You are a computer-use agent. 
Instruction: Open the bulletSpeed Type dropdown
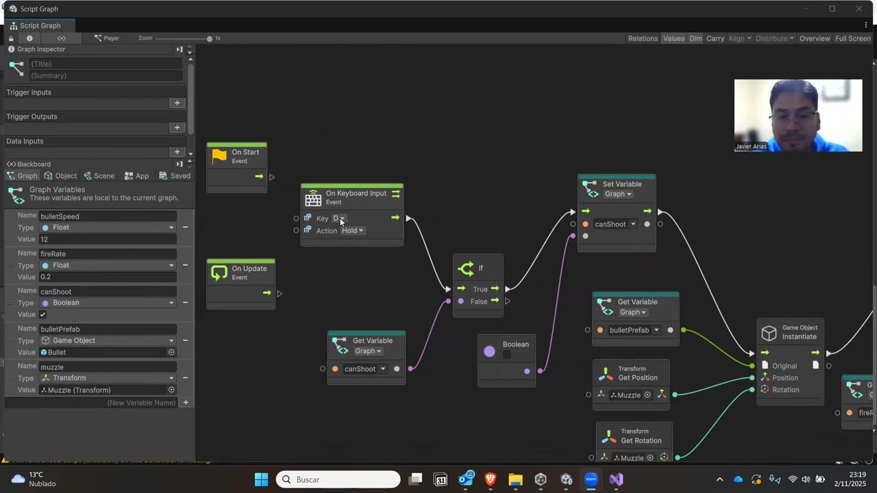(x=108, y=227)
